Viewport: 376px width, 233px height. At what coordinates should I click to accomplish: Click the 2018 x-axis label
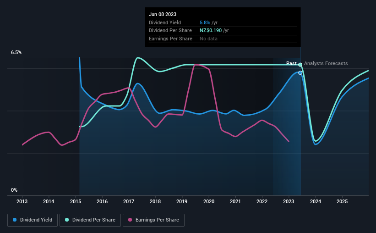tap(155, 201)
